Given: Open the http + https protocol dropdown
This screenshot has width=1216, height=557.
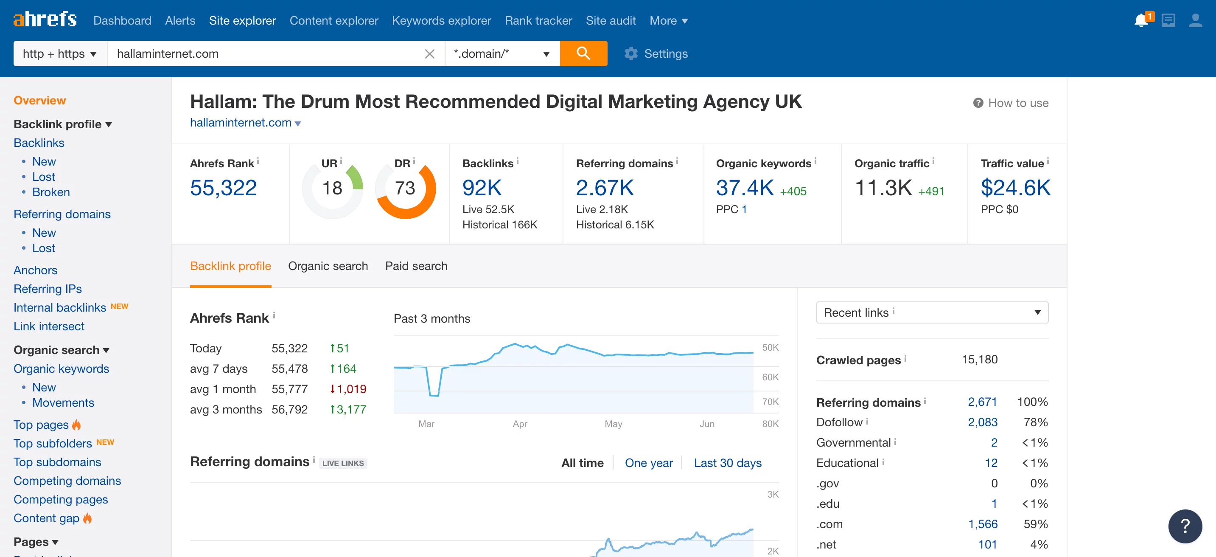Looking at the screenshot, I should click(x=60, y=54).
